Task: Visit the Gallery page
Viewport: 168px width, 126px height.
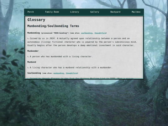Action: click(x=95, y=12)
